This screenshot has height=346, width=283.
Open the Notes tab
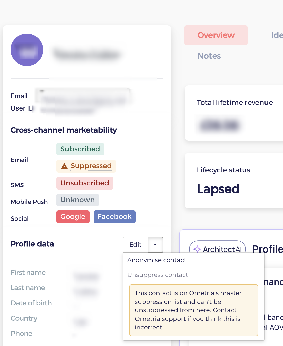click(x=209, y=56)
